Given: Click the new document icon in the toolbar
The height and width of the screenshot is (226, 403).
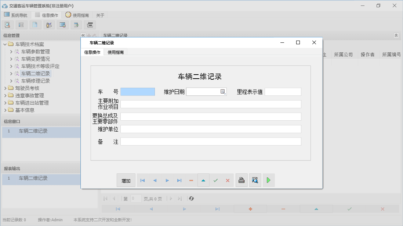Looking at the screenshot, I should point(35,25).
